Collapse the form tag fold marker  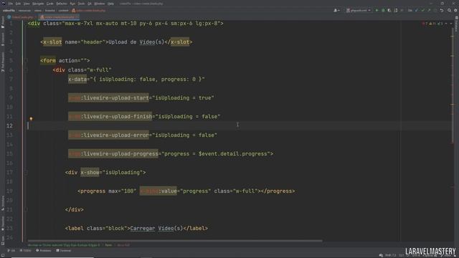[x=26, y=60]
